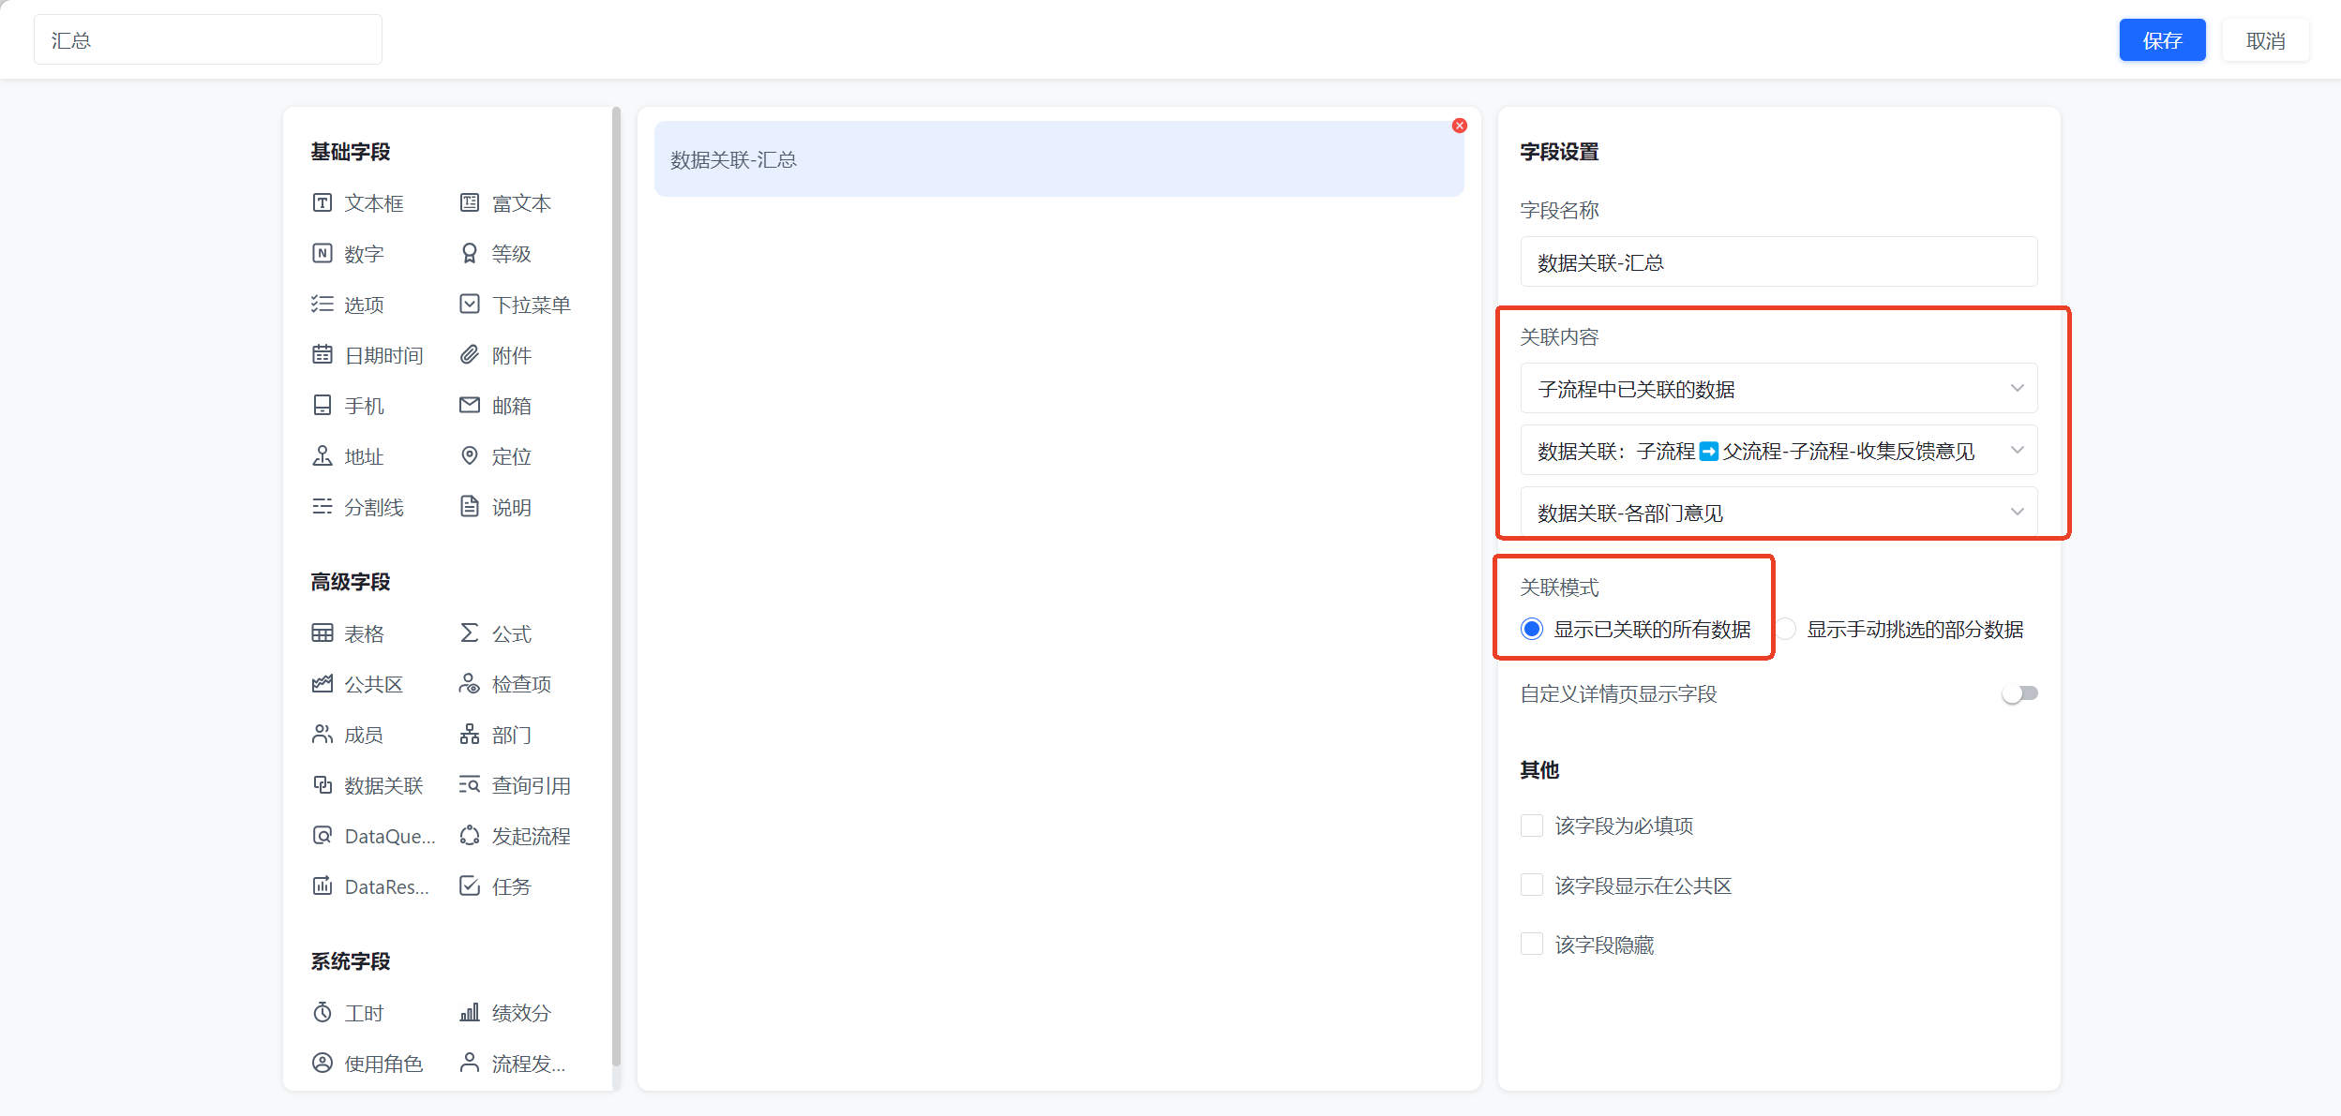Add a 富文本 rich text field
2341x1116 pixels.
[506, 203]
